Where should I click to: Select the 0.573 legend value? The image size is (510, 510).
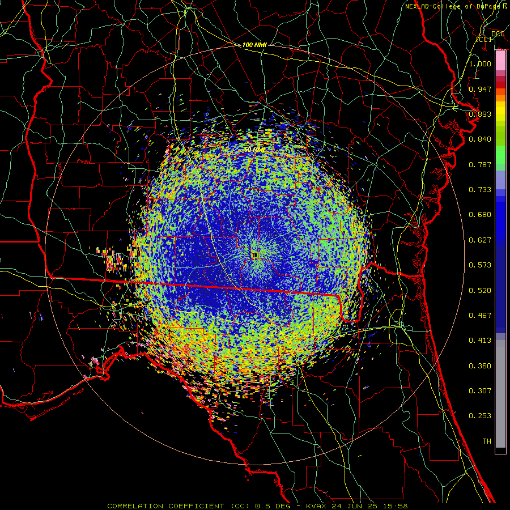(x=480, y=265)
